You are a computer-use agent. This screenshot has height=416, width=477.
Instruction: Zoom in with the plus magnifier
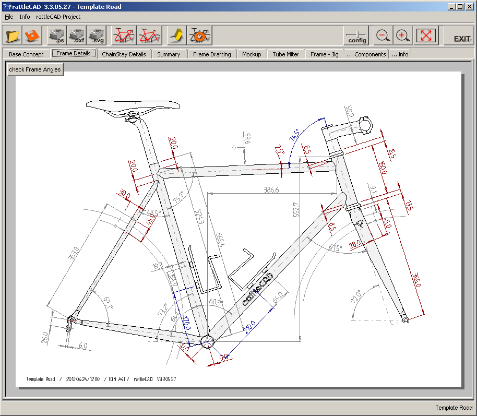pyautogui.click(x=403, y=35)
